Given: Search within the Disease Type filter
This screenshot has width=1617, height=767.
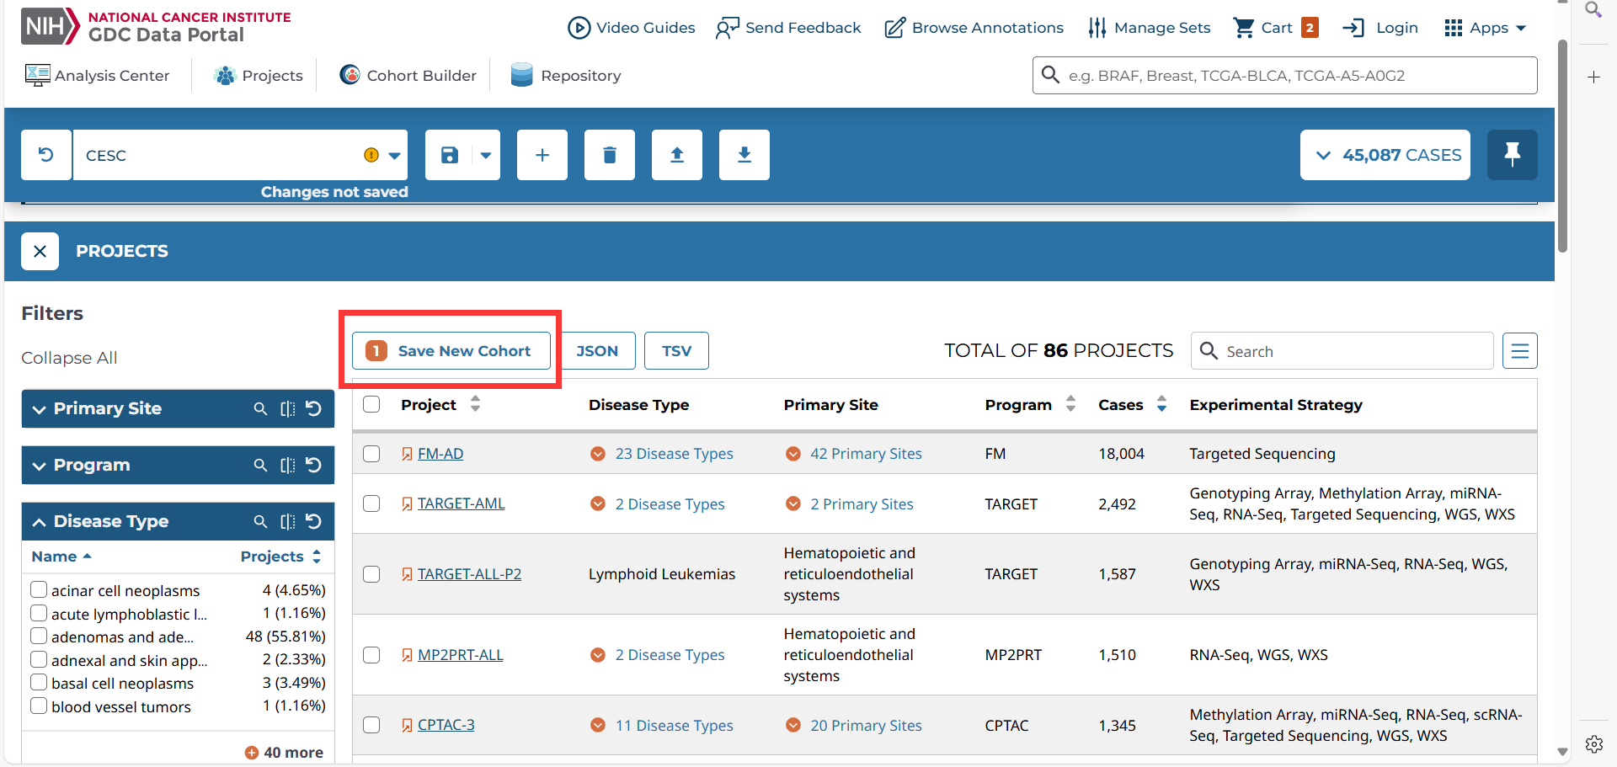Looking at the screenshot, I should point(260,521).
